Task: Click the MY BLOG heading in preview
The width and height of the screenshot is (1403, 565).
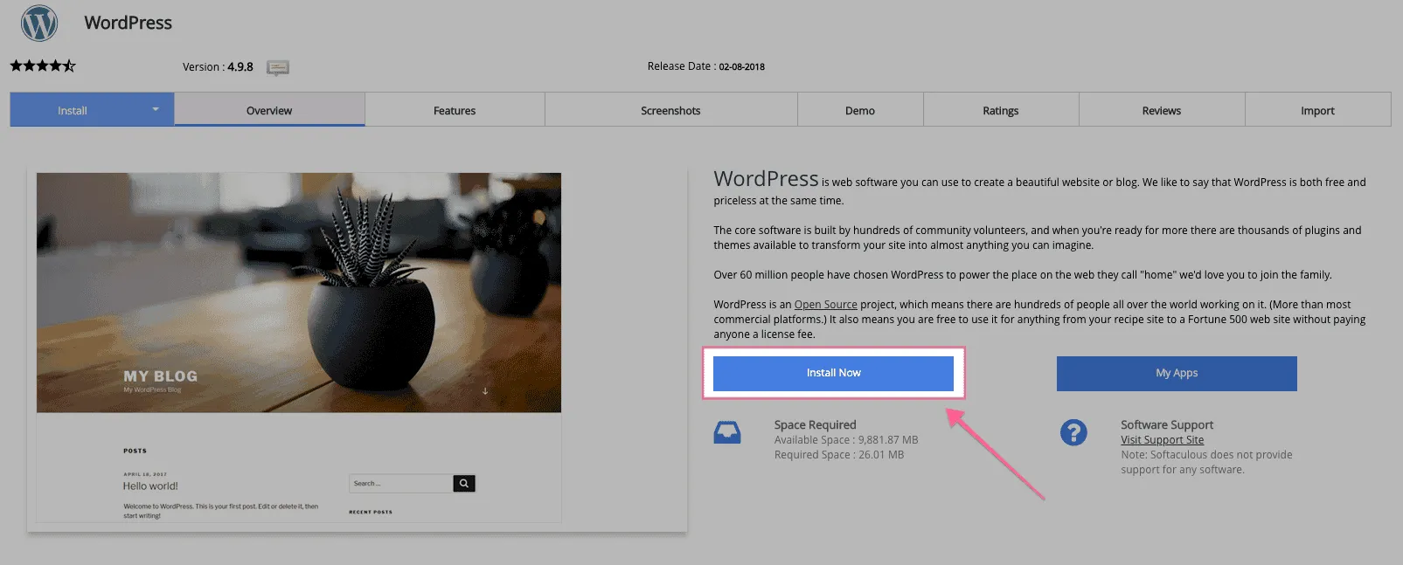Action: tap(161, 376)
